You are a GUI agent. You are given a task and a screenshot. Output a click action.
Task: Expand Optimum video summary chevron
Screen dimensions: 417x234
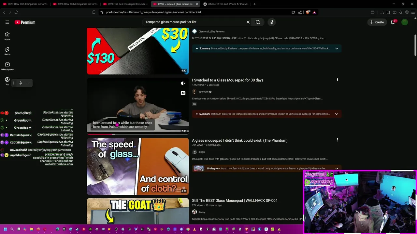click(337, 114)
